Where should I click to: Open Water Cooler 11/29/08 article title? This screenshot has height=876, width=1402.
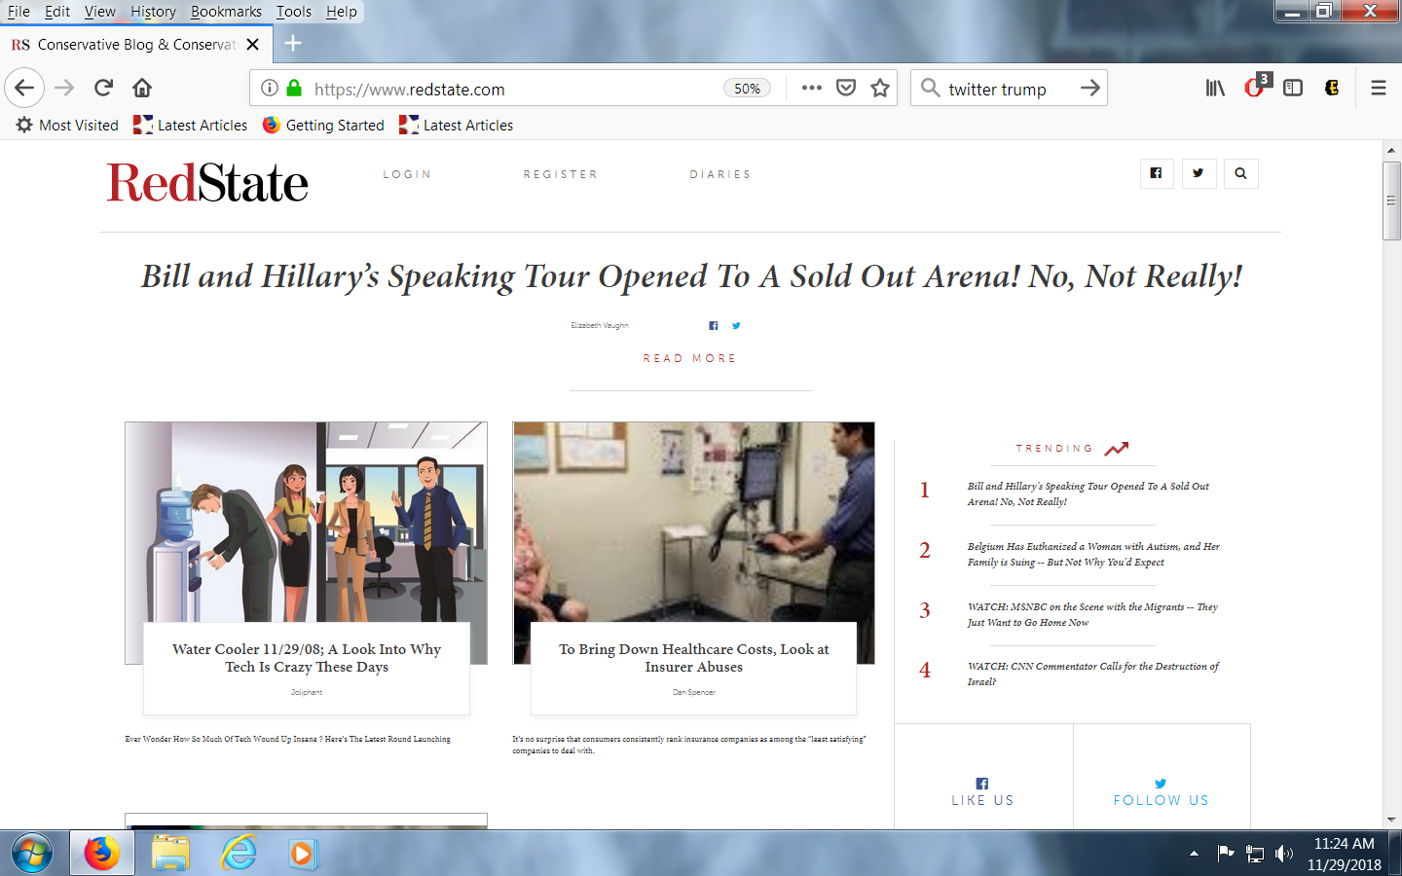[x=307, y=658]
